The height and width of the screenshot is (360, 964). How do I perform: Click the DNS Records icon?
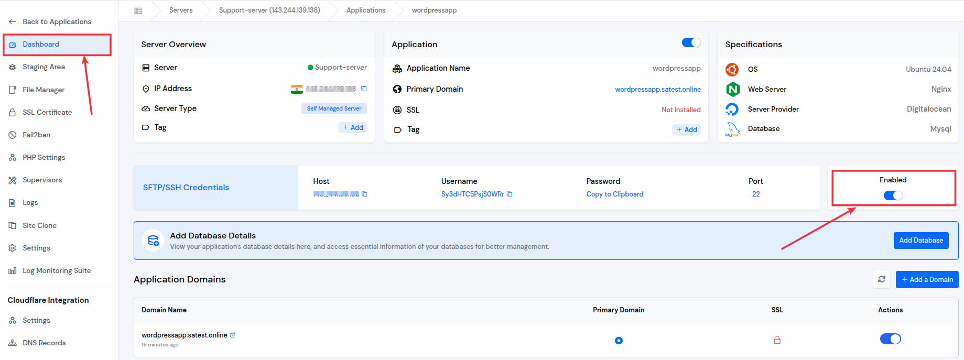click(x=12, y=343)
